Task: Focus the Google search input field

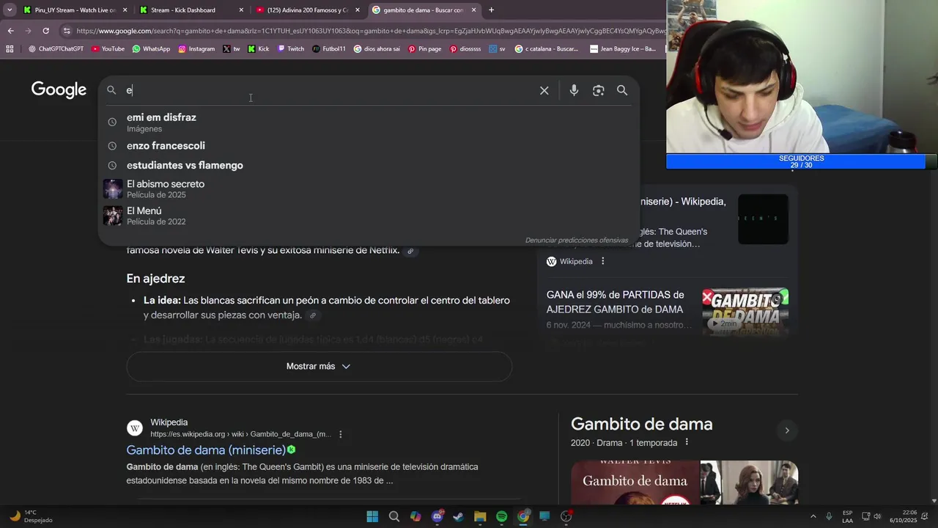Action: (330, 90)
